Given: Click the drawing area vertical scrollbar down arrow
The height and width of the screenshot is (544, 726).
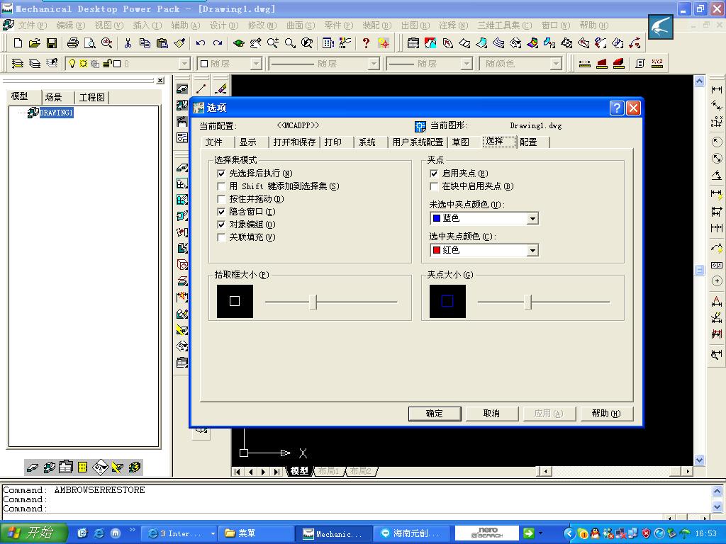Looking at the screenshot, I should point(699,460).
